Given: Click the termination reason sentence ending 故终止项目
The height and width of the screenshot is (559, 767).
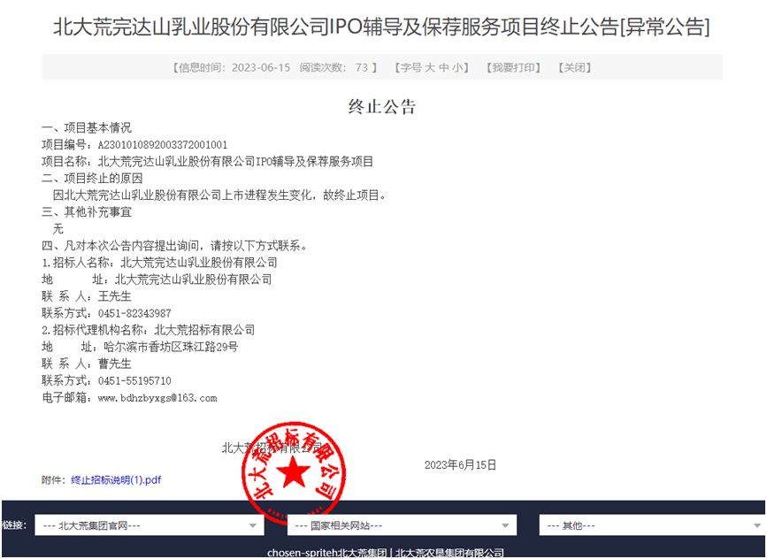Looking at the screenshot, I should click(220, 195).
